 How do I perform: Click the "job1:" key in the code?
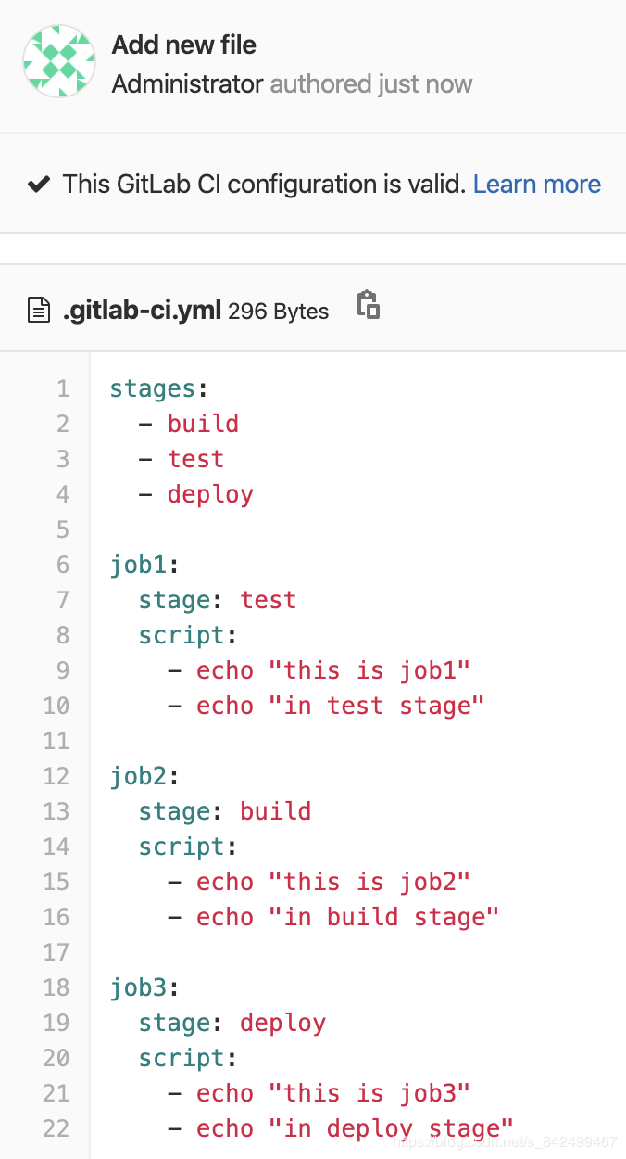point(145,565)
